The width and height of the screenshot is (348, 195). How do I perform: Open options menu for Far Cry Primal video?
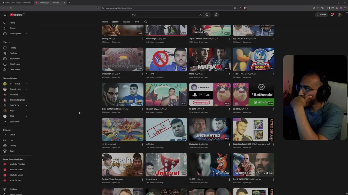142,179
